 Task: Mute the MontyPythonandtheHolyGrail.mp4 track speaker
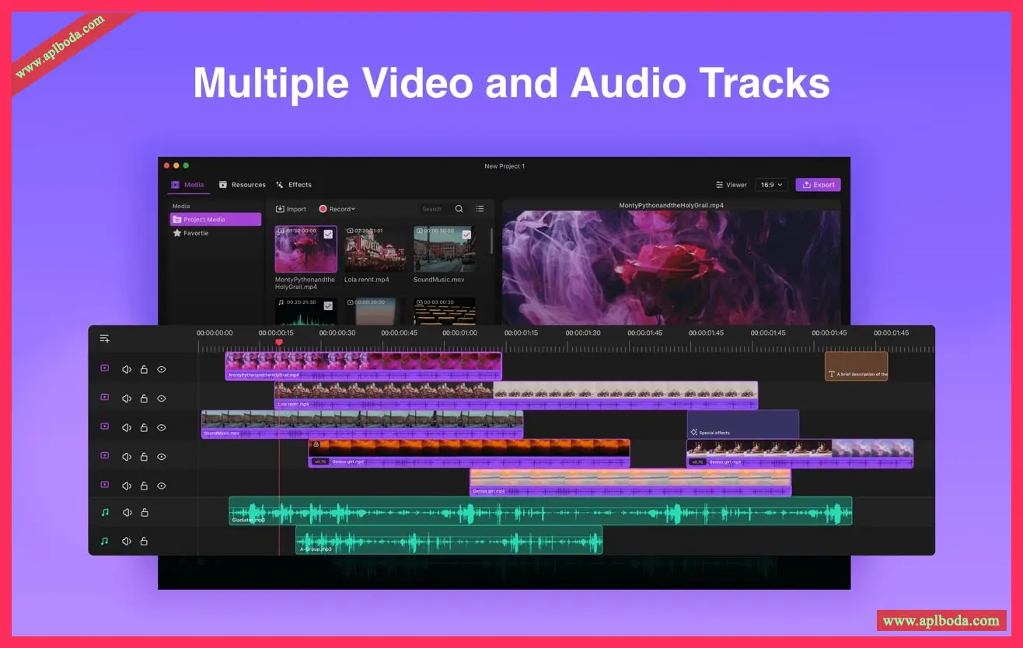[127, 370]
